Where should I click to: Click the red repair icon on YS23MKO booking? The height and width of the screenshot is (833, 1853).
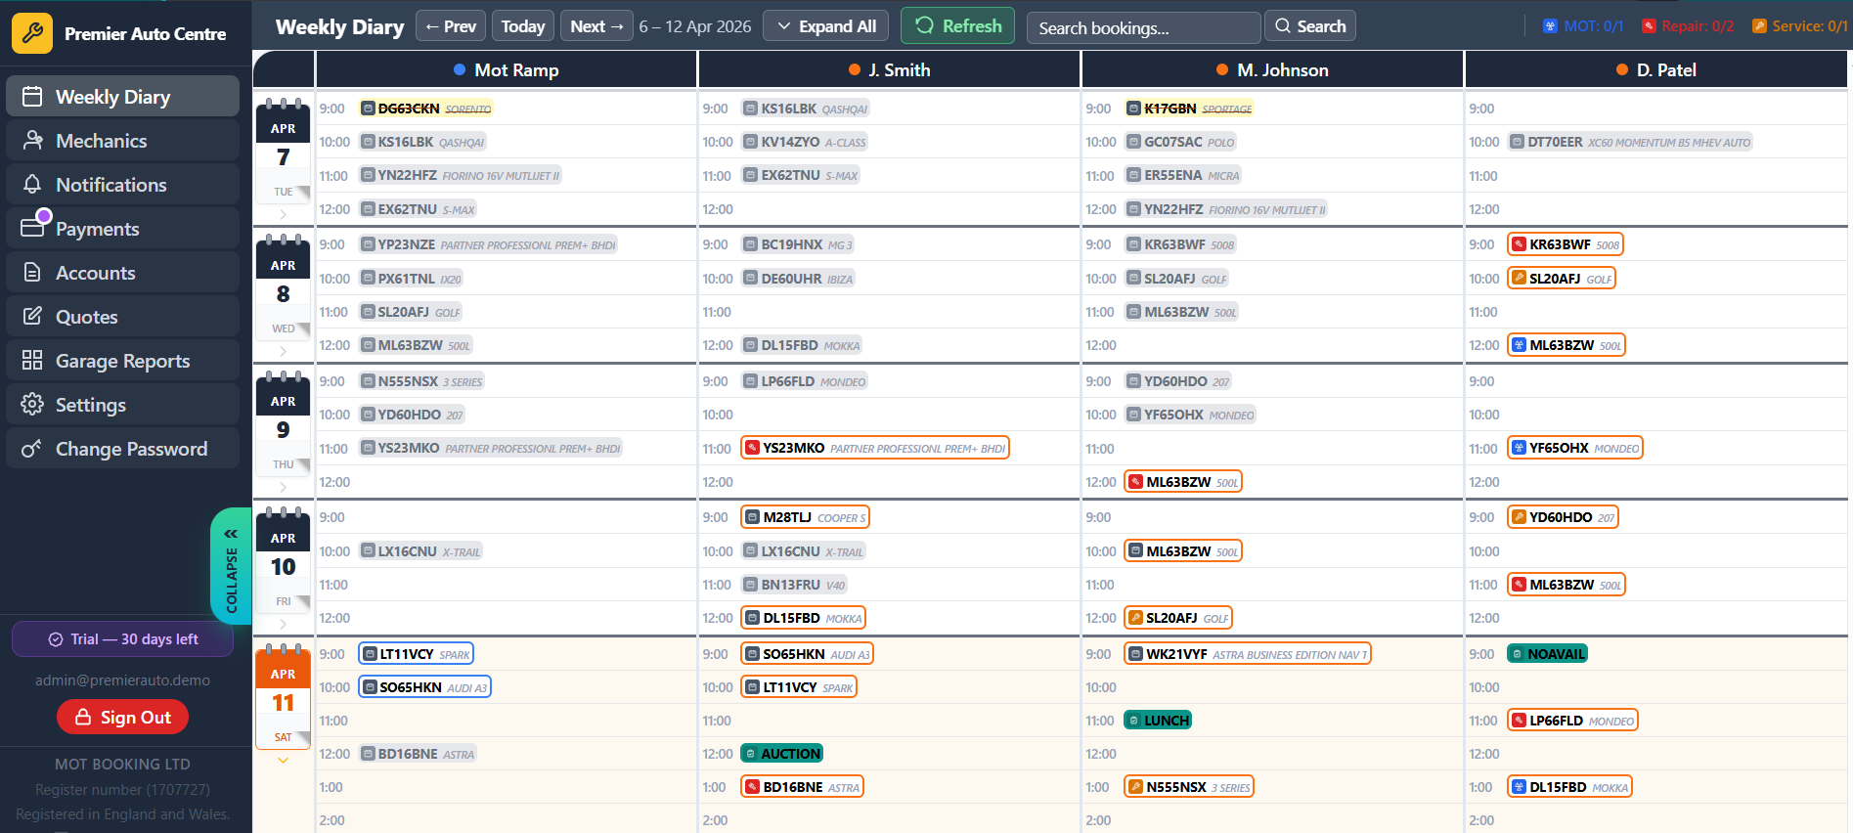[752, 448]
